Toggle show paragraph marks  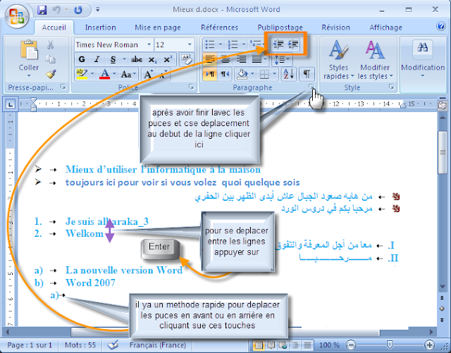[x=307, y=74]
